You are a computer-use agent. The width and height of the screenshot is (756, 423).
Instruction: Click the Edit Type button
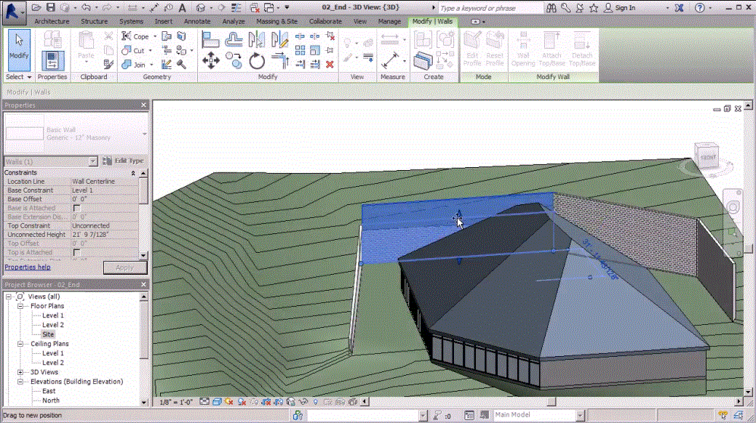(x=124, y=161)
